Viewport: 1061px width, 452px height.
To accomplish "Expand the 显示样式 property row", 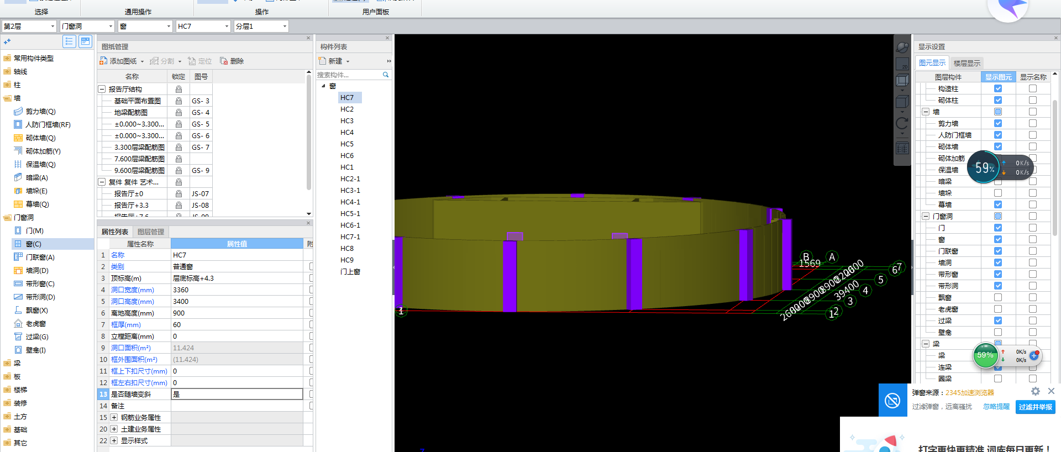I will click(114, 440).
